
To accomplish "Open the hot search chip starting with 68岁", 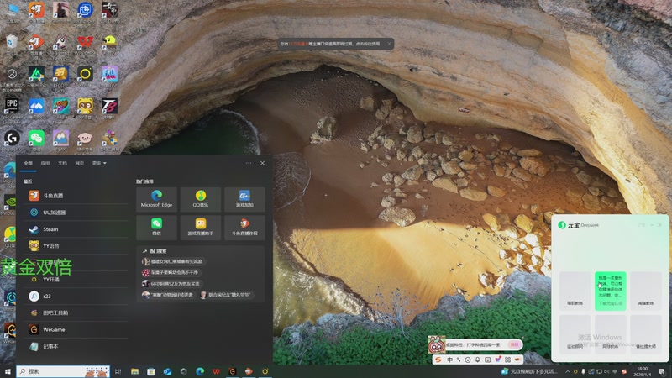I will [x=172, y=284].
